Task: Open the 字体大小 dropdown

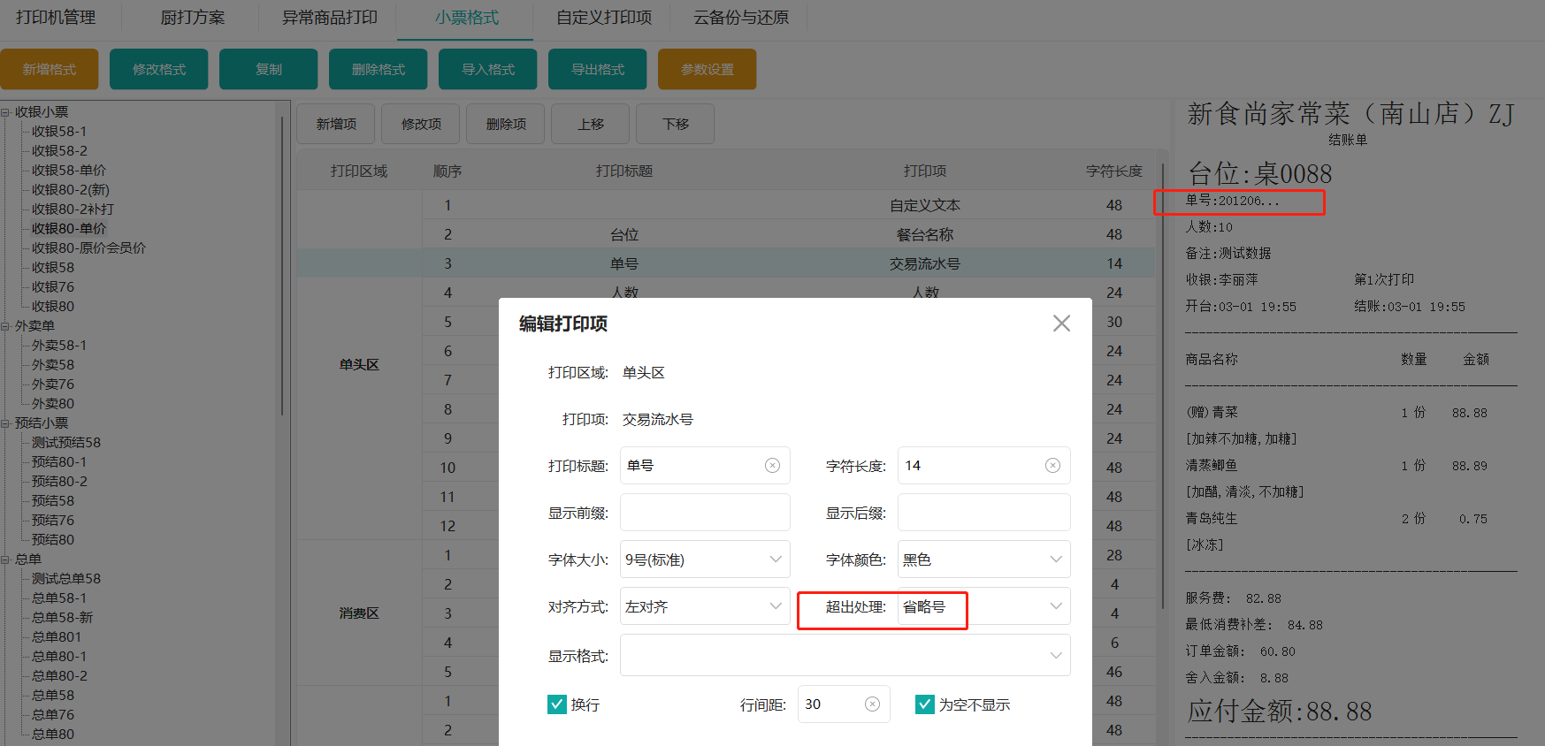Action: point(705,559)
